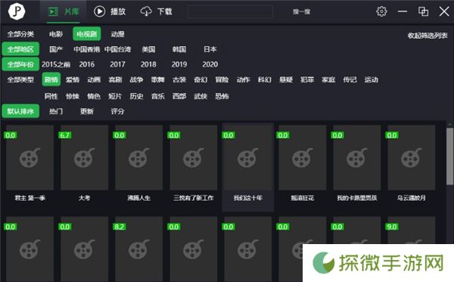Image resolution: width=454 pixels, height=282 pixels.
Task: Switch to the 片库 library tab
Action: [x=64, y=11]
